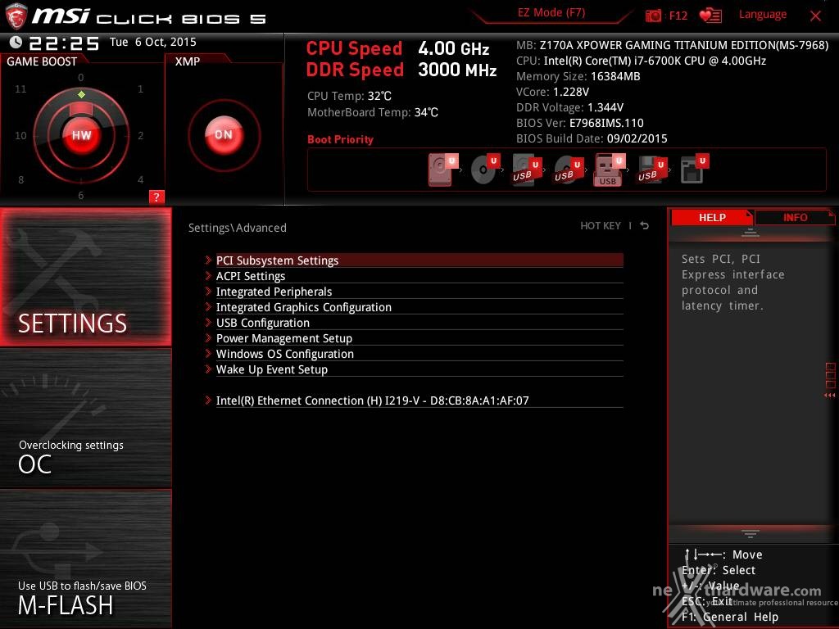Click the date Tue 6 Oct, 2015
The width and height of the screenshot is (839, 629).
pos(153,42)
